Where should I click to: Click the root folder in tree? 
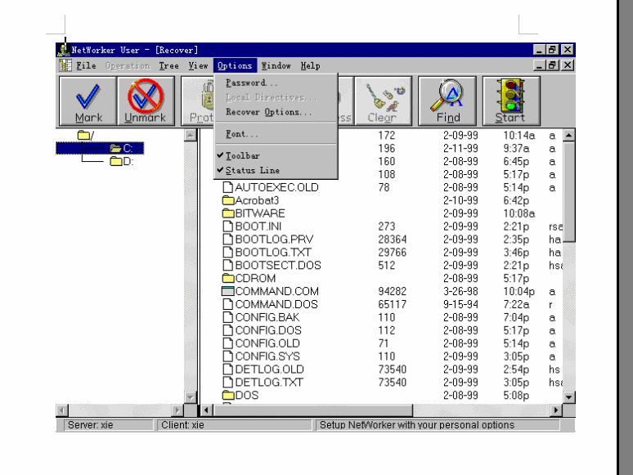(x=85, y=135)
